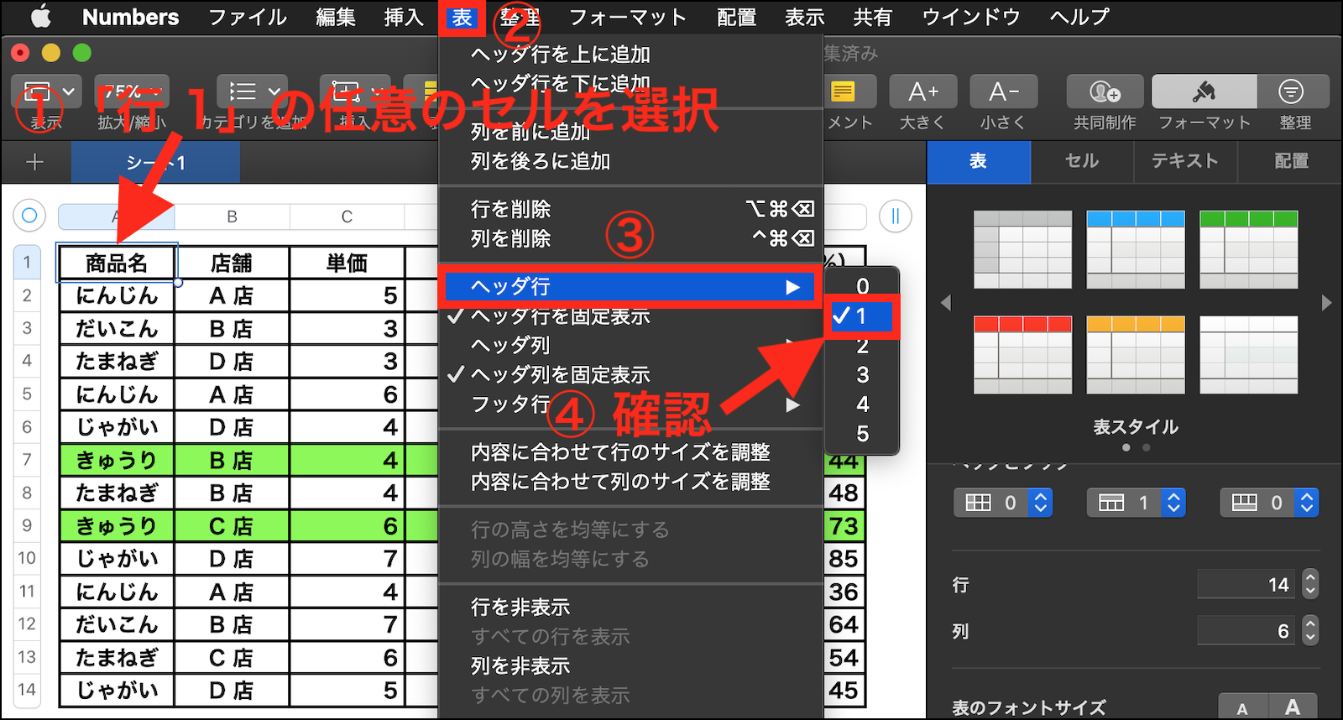Open header rows count dropdown arrows

[1174, 503]
